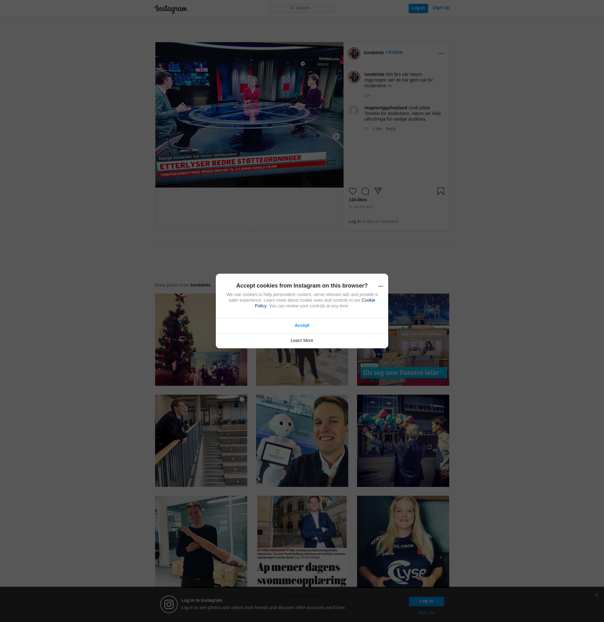Advance to next carousel image arrow

336,136
